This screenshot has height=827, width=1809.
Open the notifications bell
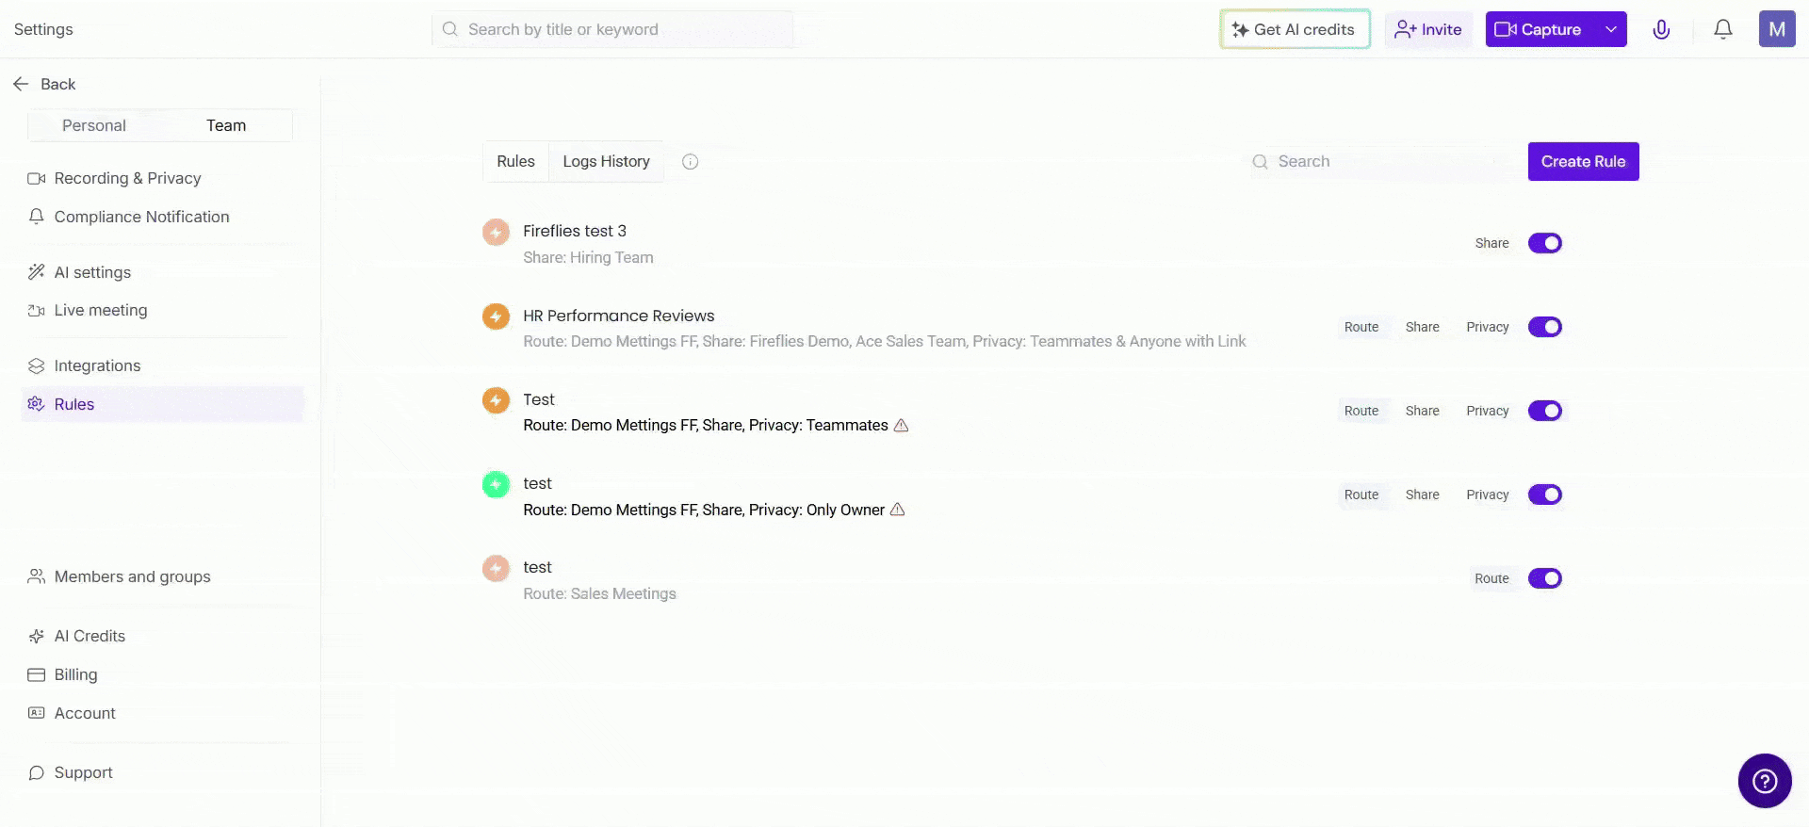click(1722, 29)
